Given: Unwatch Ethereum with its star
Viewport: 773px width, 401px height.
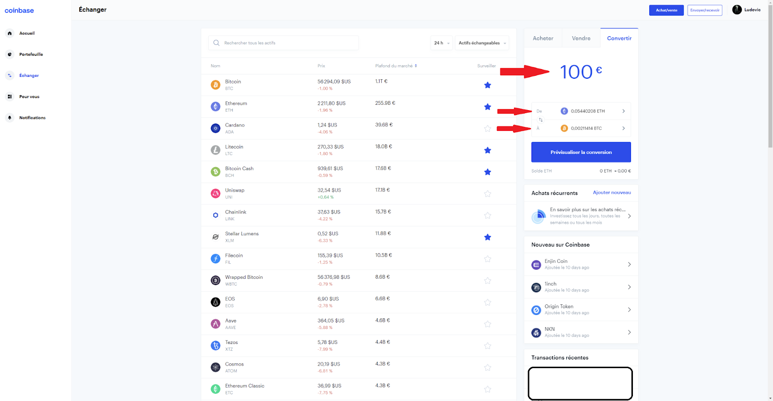Looking at the screenshot, I should tap(487, 107).
